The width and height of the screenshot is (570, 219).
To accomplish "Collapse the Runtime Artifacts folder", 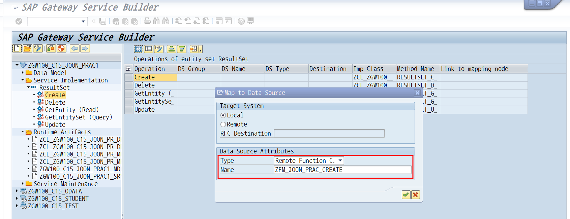I will tap(23, 132).
